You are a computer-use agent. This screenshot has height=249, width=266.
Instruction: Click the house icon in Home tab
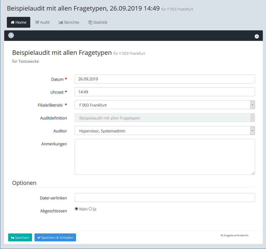pyautogui.click(x=12, y=22)
